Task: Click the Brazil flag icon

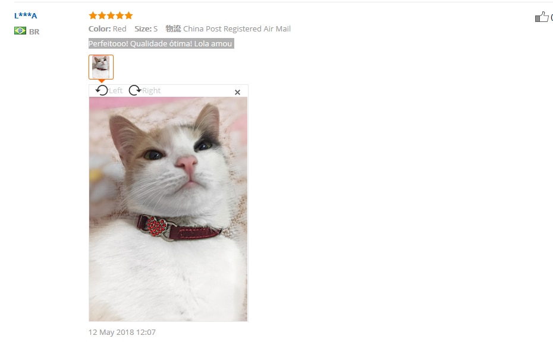Action: pos(20,31)
